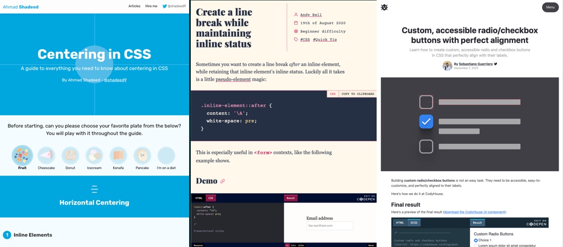Open the Articles nav item
The height and width of the screenshot is (247, 563).
[x=134, y=6]
